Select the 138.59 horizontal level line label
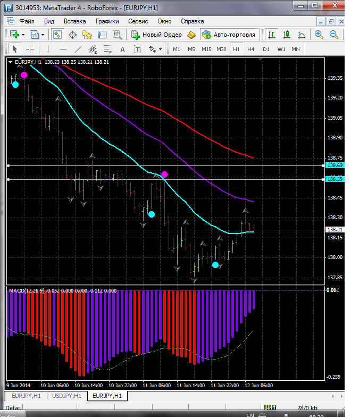The width and height of the screenshot is (351, 417). coord(335,179)
